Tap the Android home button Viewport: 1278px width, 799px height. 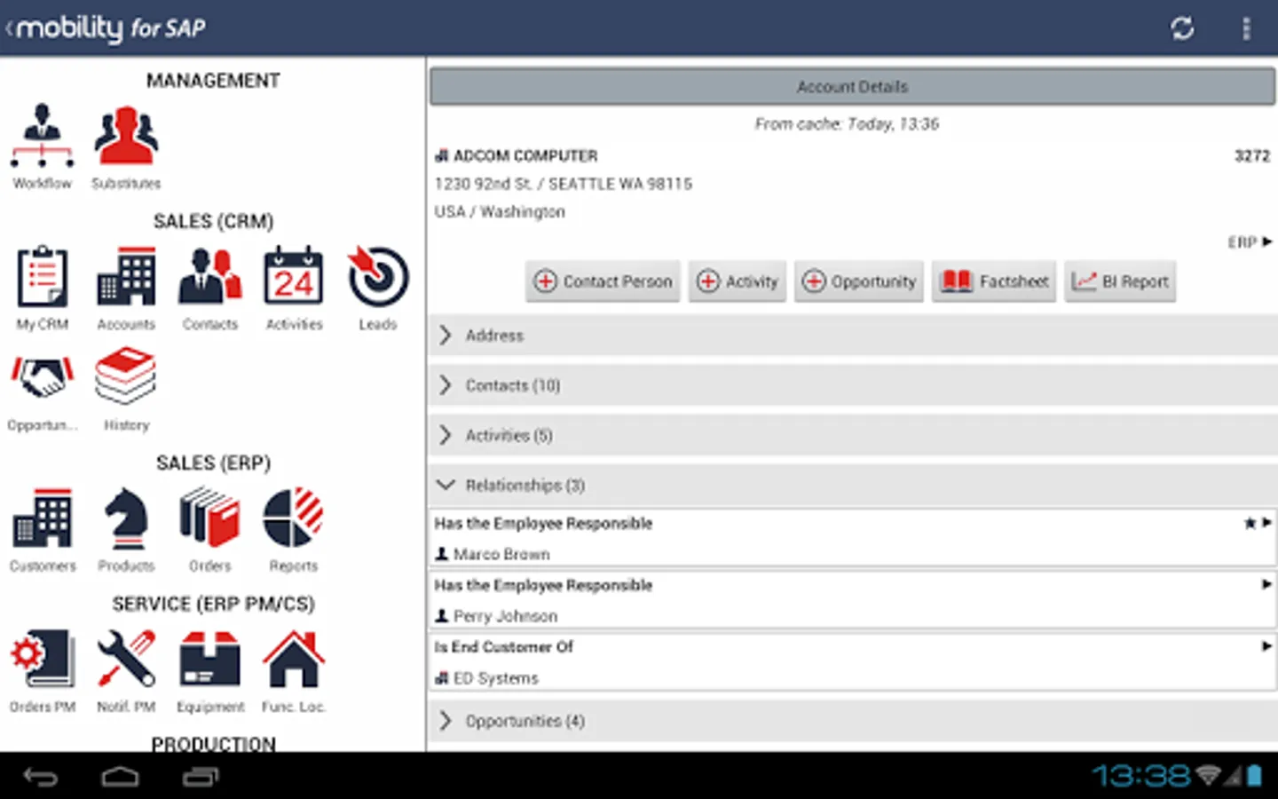120,778
